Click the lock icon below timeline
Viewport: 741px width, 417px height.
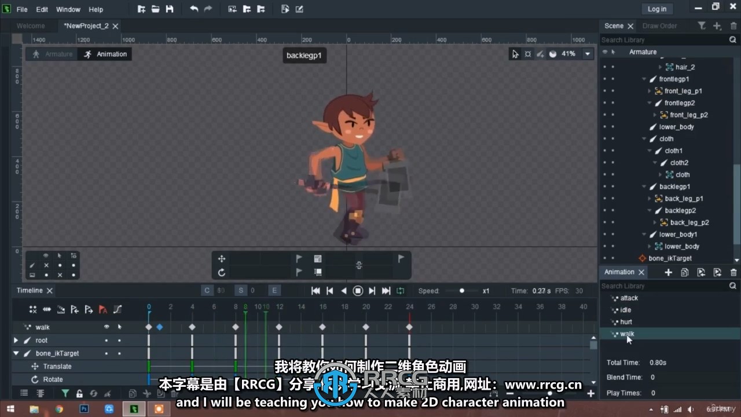(79, 393)
